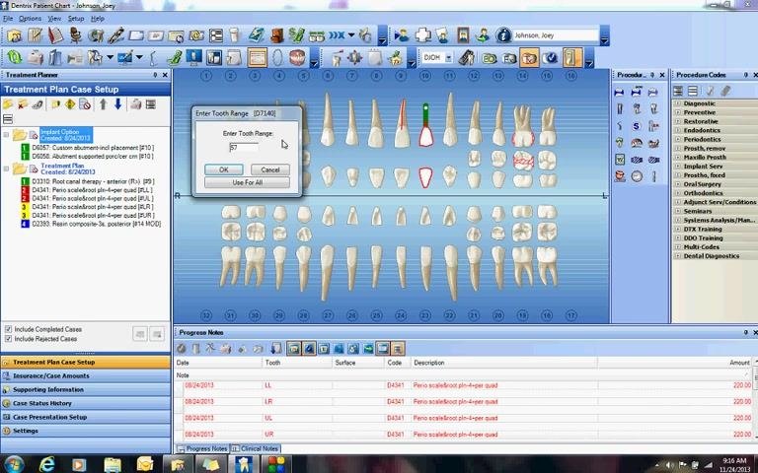
Task: Click the patient photo frame icon
Action: click(x=463, y=35)
